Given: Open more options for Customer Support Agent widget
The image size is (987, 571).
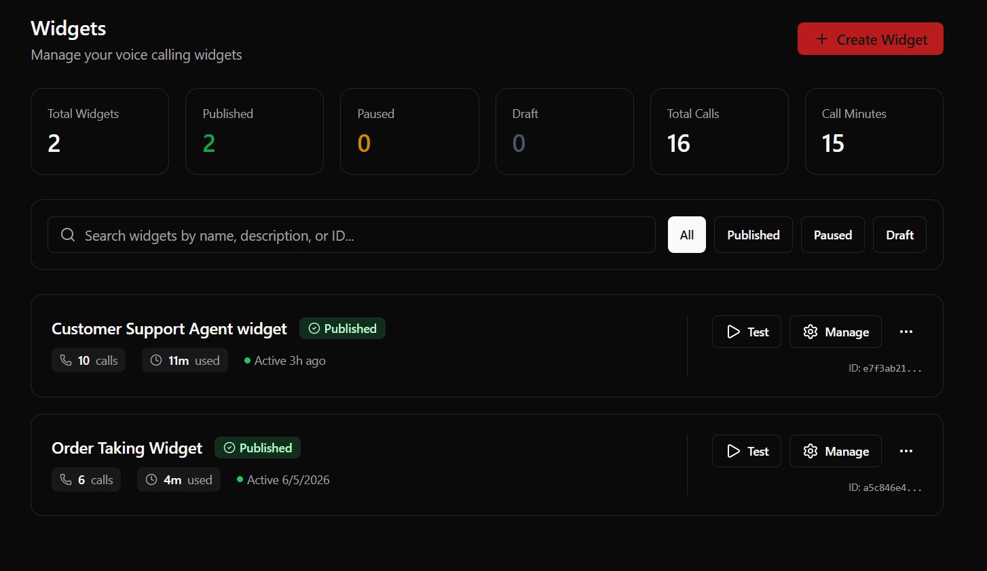Looking at the screenshot, I should pos(906,332).
